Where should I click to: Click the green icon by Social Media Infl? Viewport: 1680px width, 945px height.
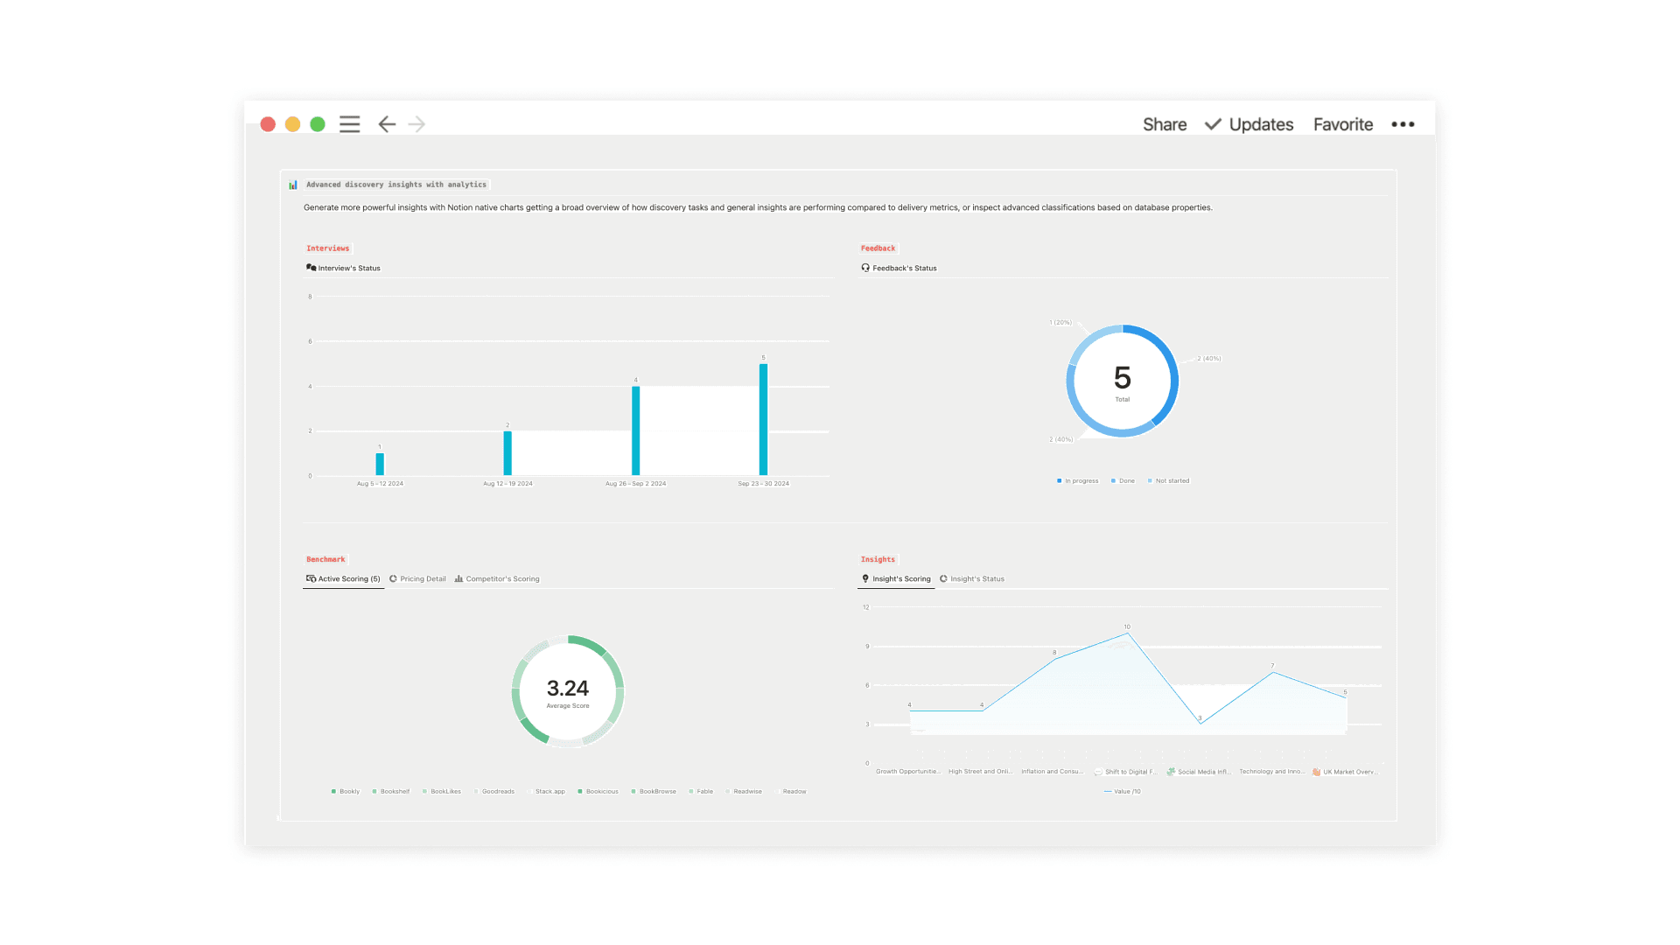(1171, 772)
